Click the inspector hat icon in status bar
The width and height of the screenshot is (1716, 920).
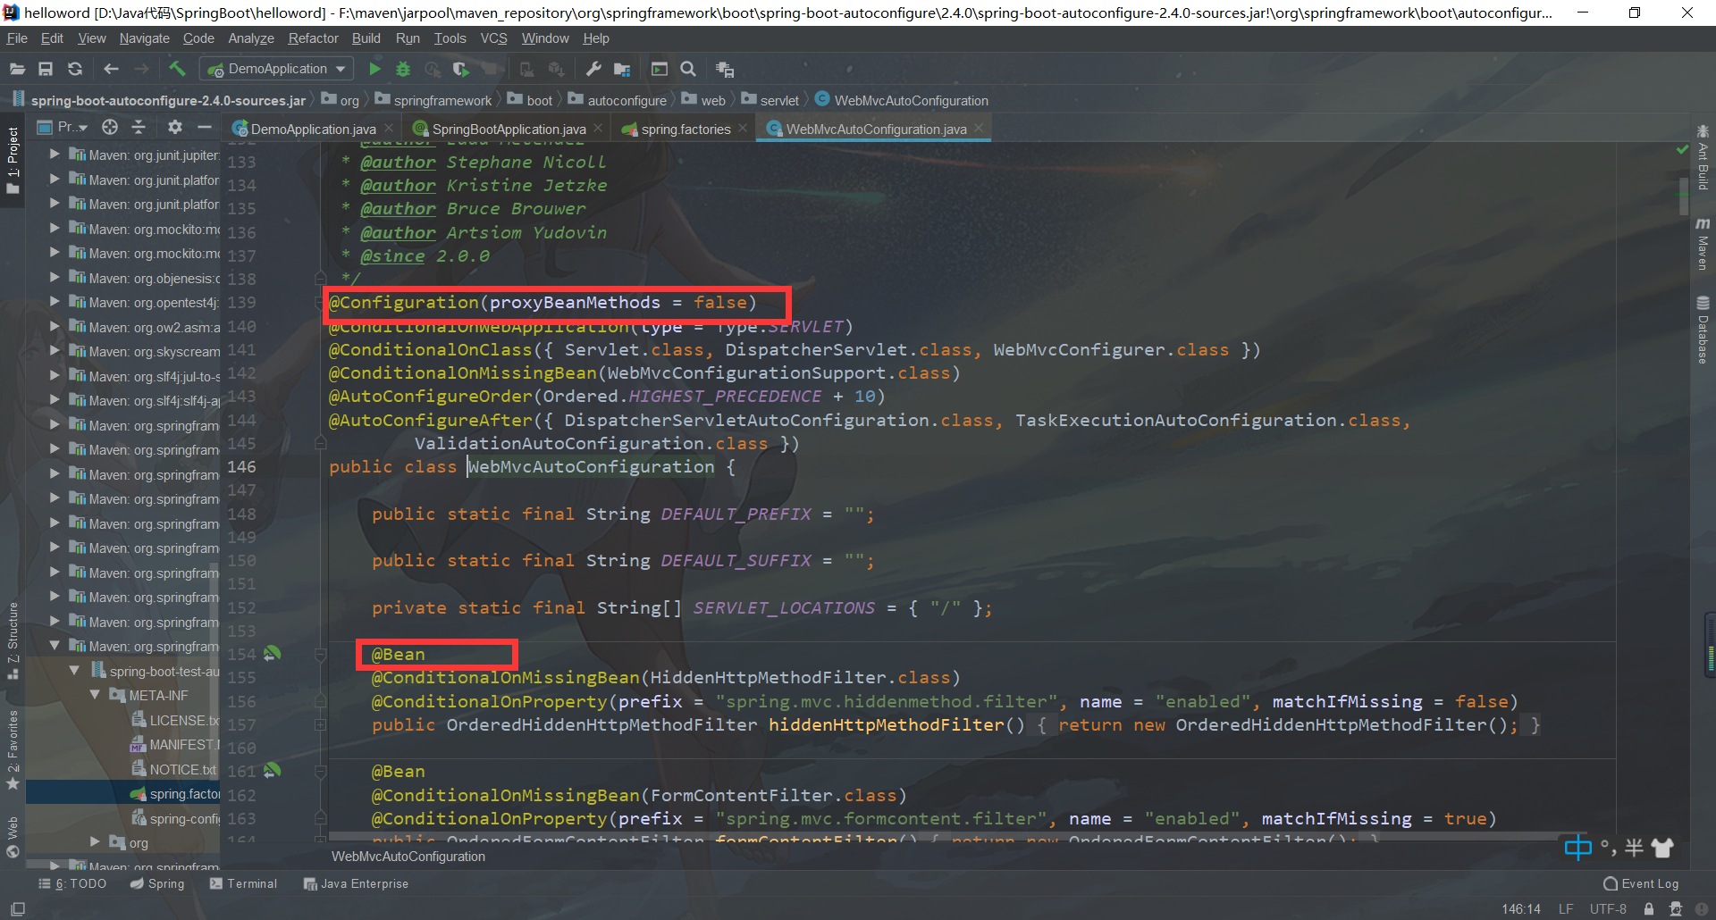[x=1675, y=908]
